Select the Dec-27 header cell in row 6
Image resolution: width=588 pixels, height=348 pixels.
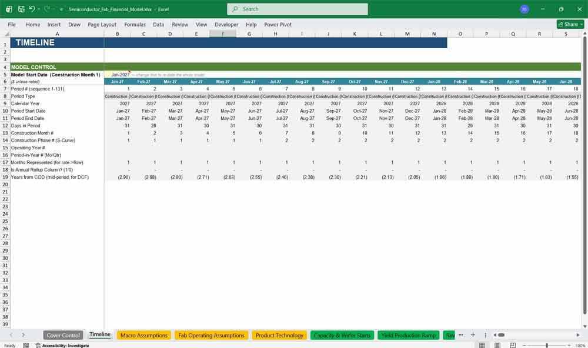(x=407, y=81)
